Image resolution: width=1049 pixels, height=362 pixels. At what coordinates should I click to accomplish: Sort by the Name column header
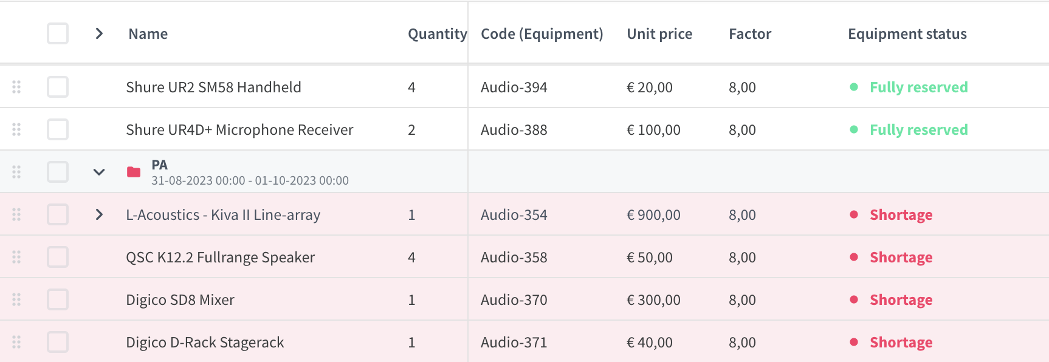click(148, 34)
